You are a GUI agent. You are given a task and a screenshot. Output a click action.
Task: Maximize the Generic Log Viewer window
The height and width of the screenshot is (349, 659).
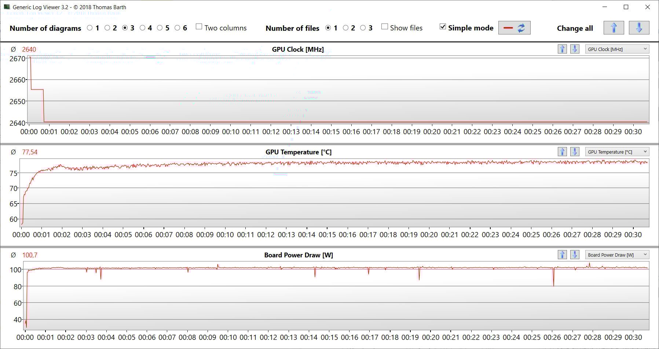[626, 7]
